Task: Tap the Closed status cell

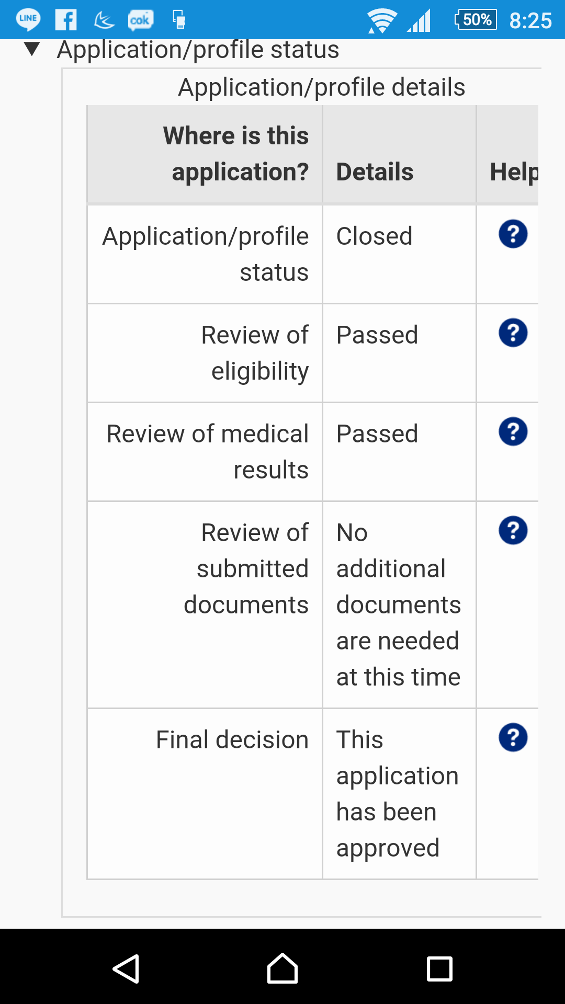Action: (x=399, y=254)
